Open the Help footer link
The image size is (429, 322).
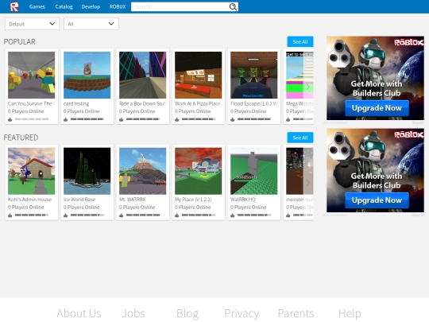[x=350, y=313]
